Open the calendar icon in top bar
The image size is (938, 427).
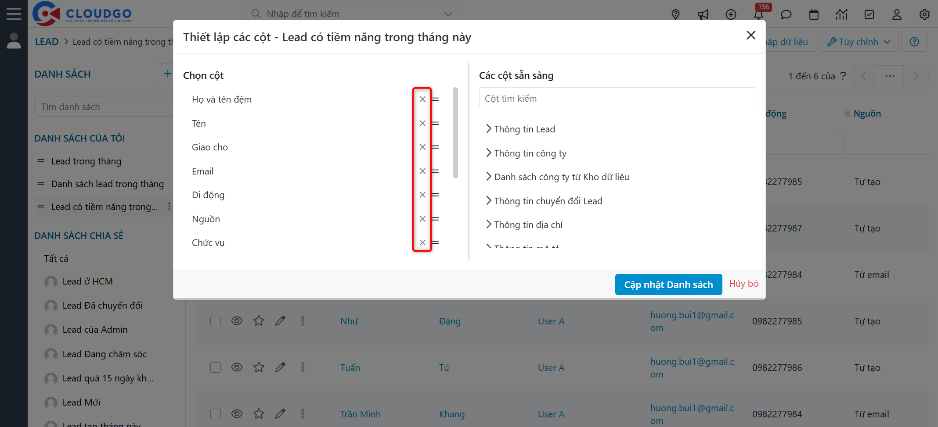pos(814,14)
